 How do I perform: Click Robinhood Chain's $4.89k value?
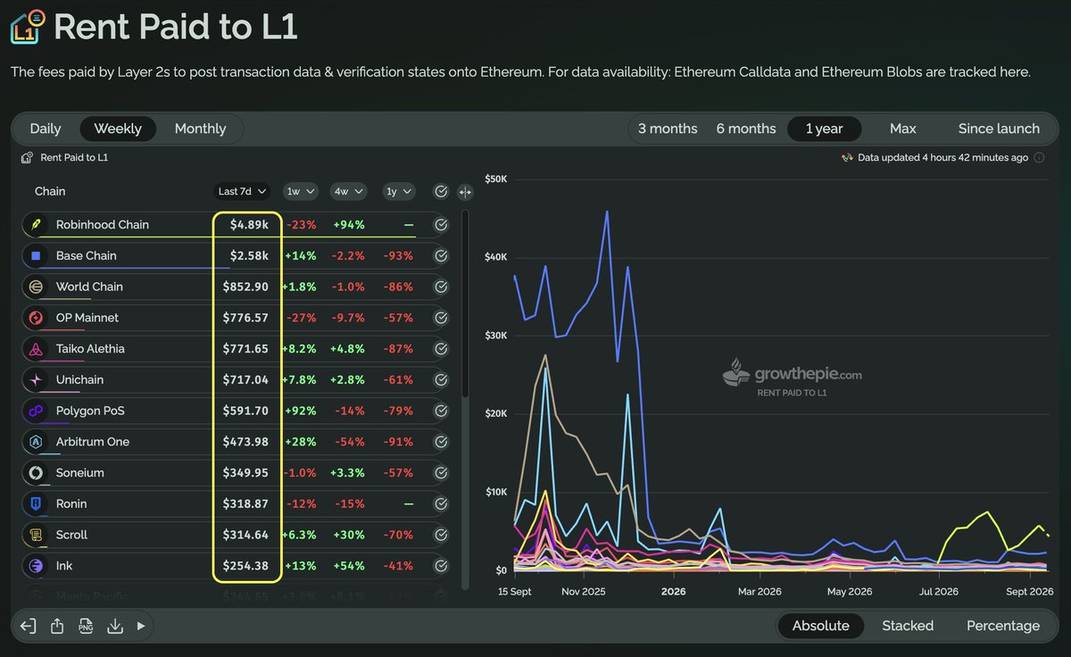[249, 225]
